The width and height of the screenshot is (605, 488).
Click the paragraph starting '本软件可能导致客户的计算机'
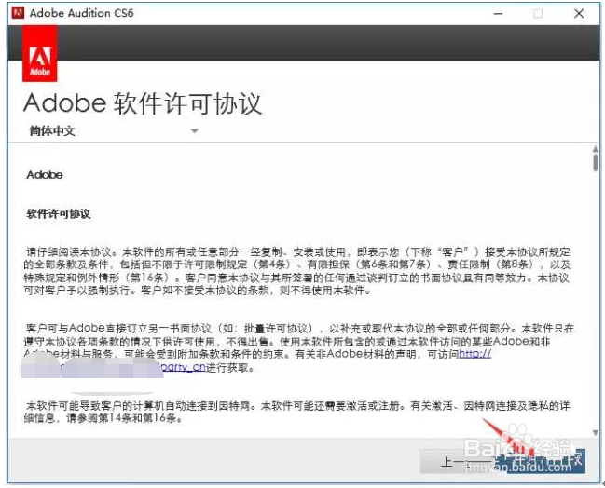pyautogui.click(x=297, y=412)
